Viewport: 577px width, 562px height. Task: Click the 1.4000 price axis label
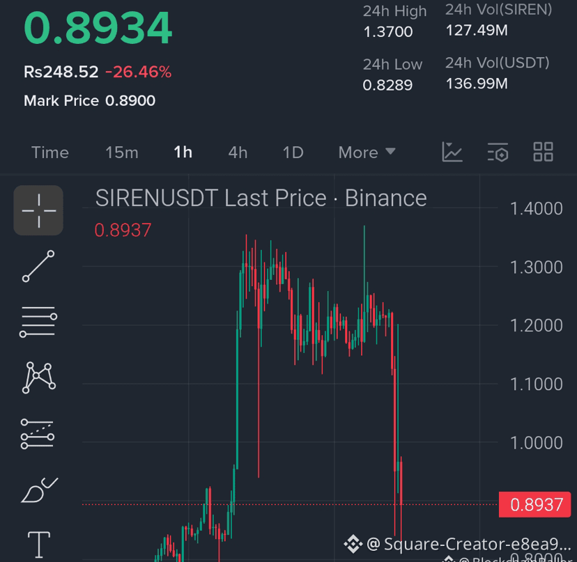536,208
